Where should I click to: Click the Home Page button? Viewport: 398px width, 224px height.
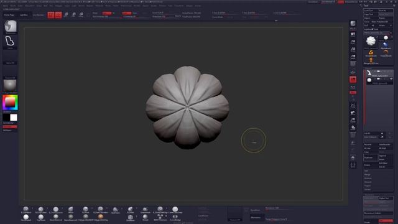pos(9,15)
